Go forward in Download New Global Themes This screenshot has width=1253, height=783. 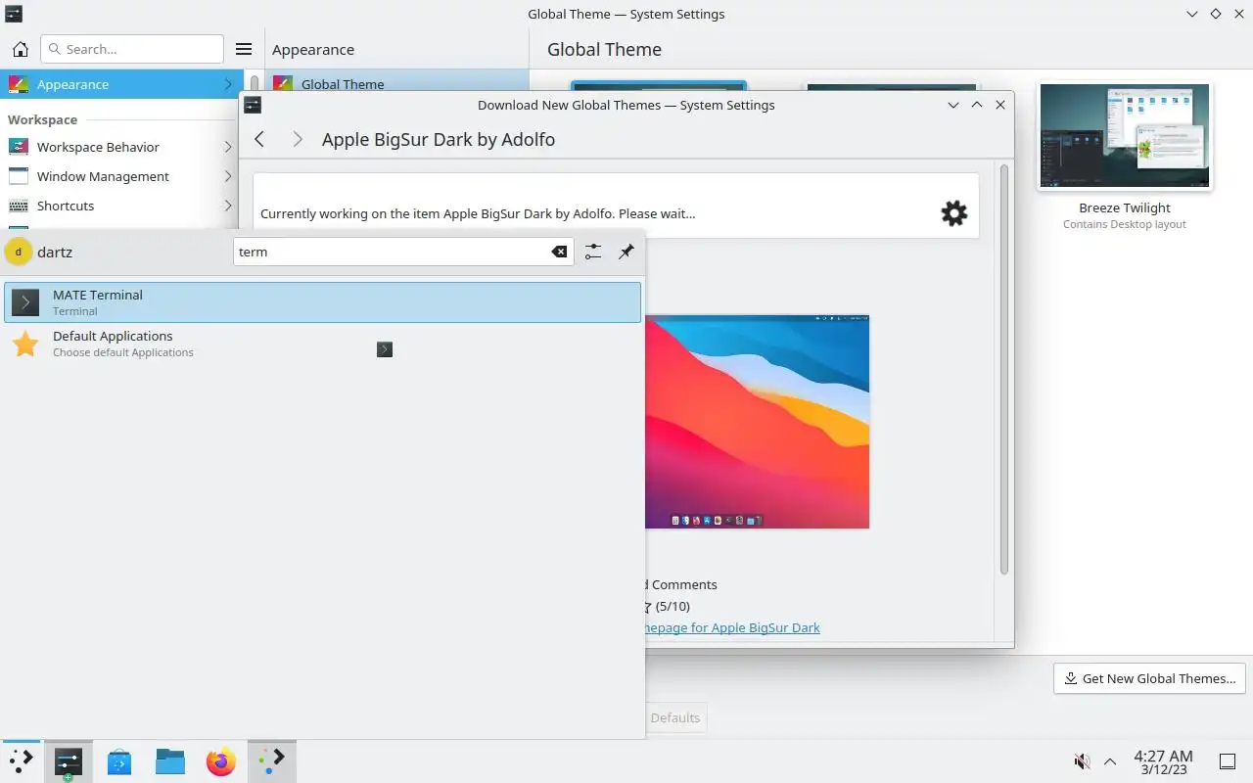(x=298, y=139)
